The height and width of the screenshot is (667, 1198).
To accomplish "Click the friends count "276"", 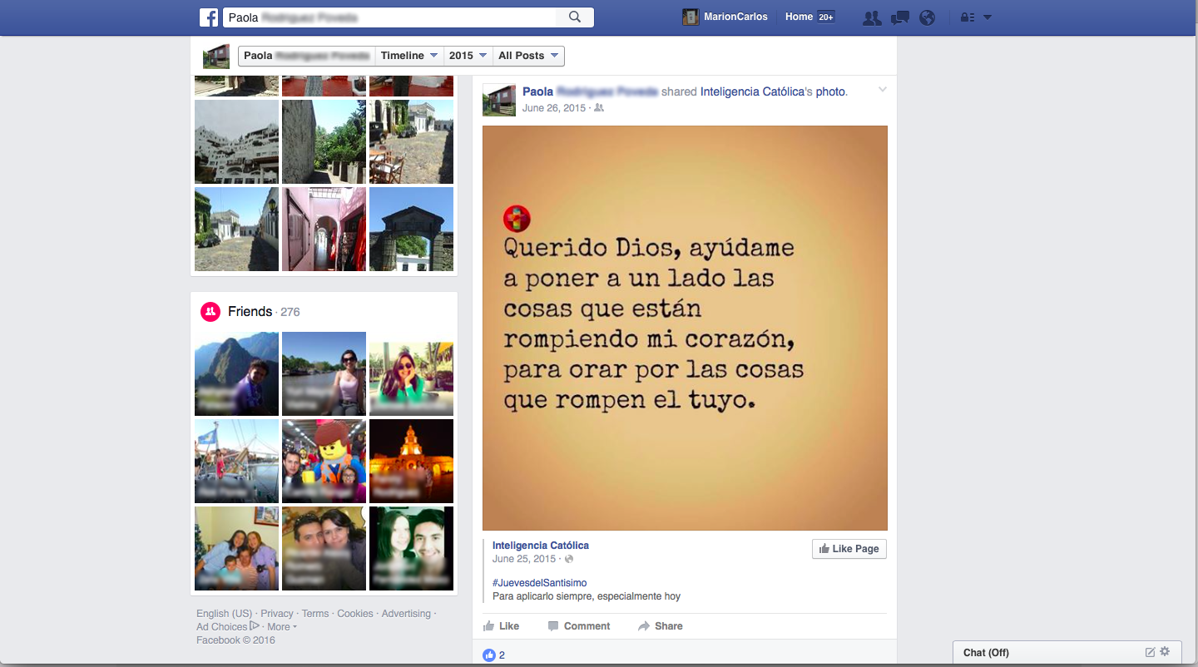I will pos(290,313).
